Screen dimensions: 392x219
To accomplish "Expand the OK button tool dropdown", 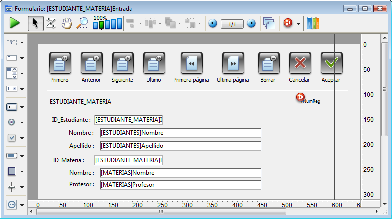I will pyautogui.click(x=22, y=107).
